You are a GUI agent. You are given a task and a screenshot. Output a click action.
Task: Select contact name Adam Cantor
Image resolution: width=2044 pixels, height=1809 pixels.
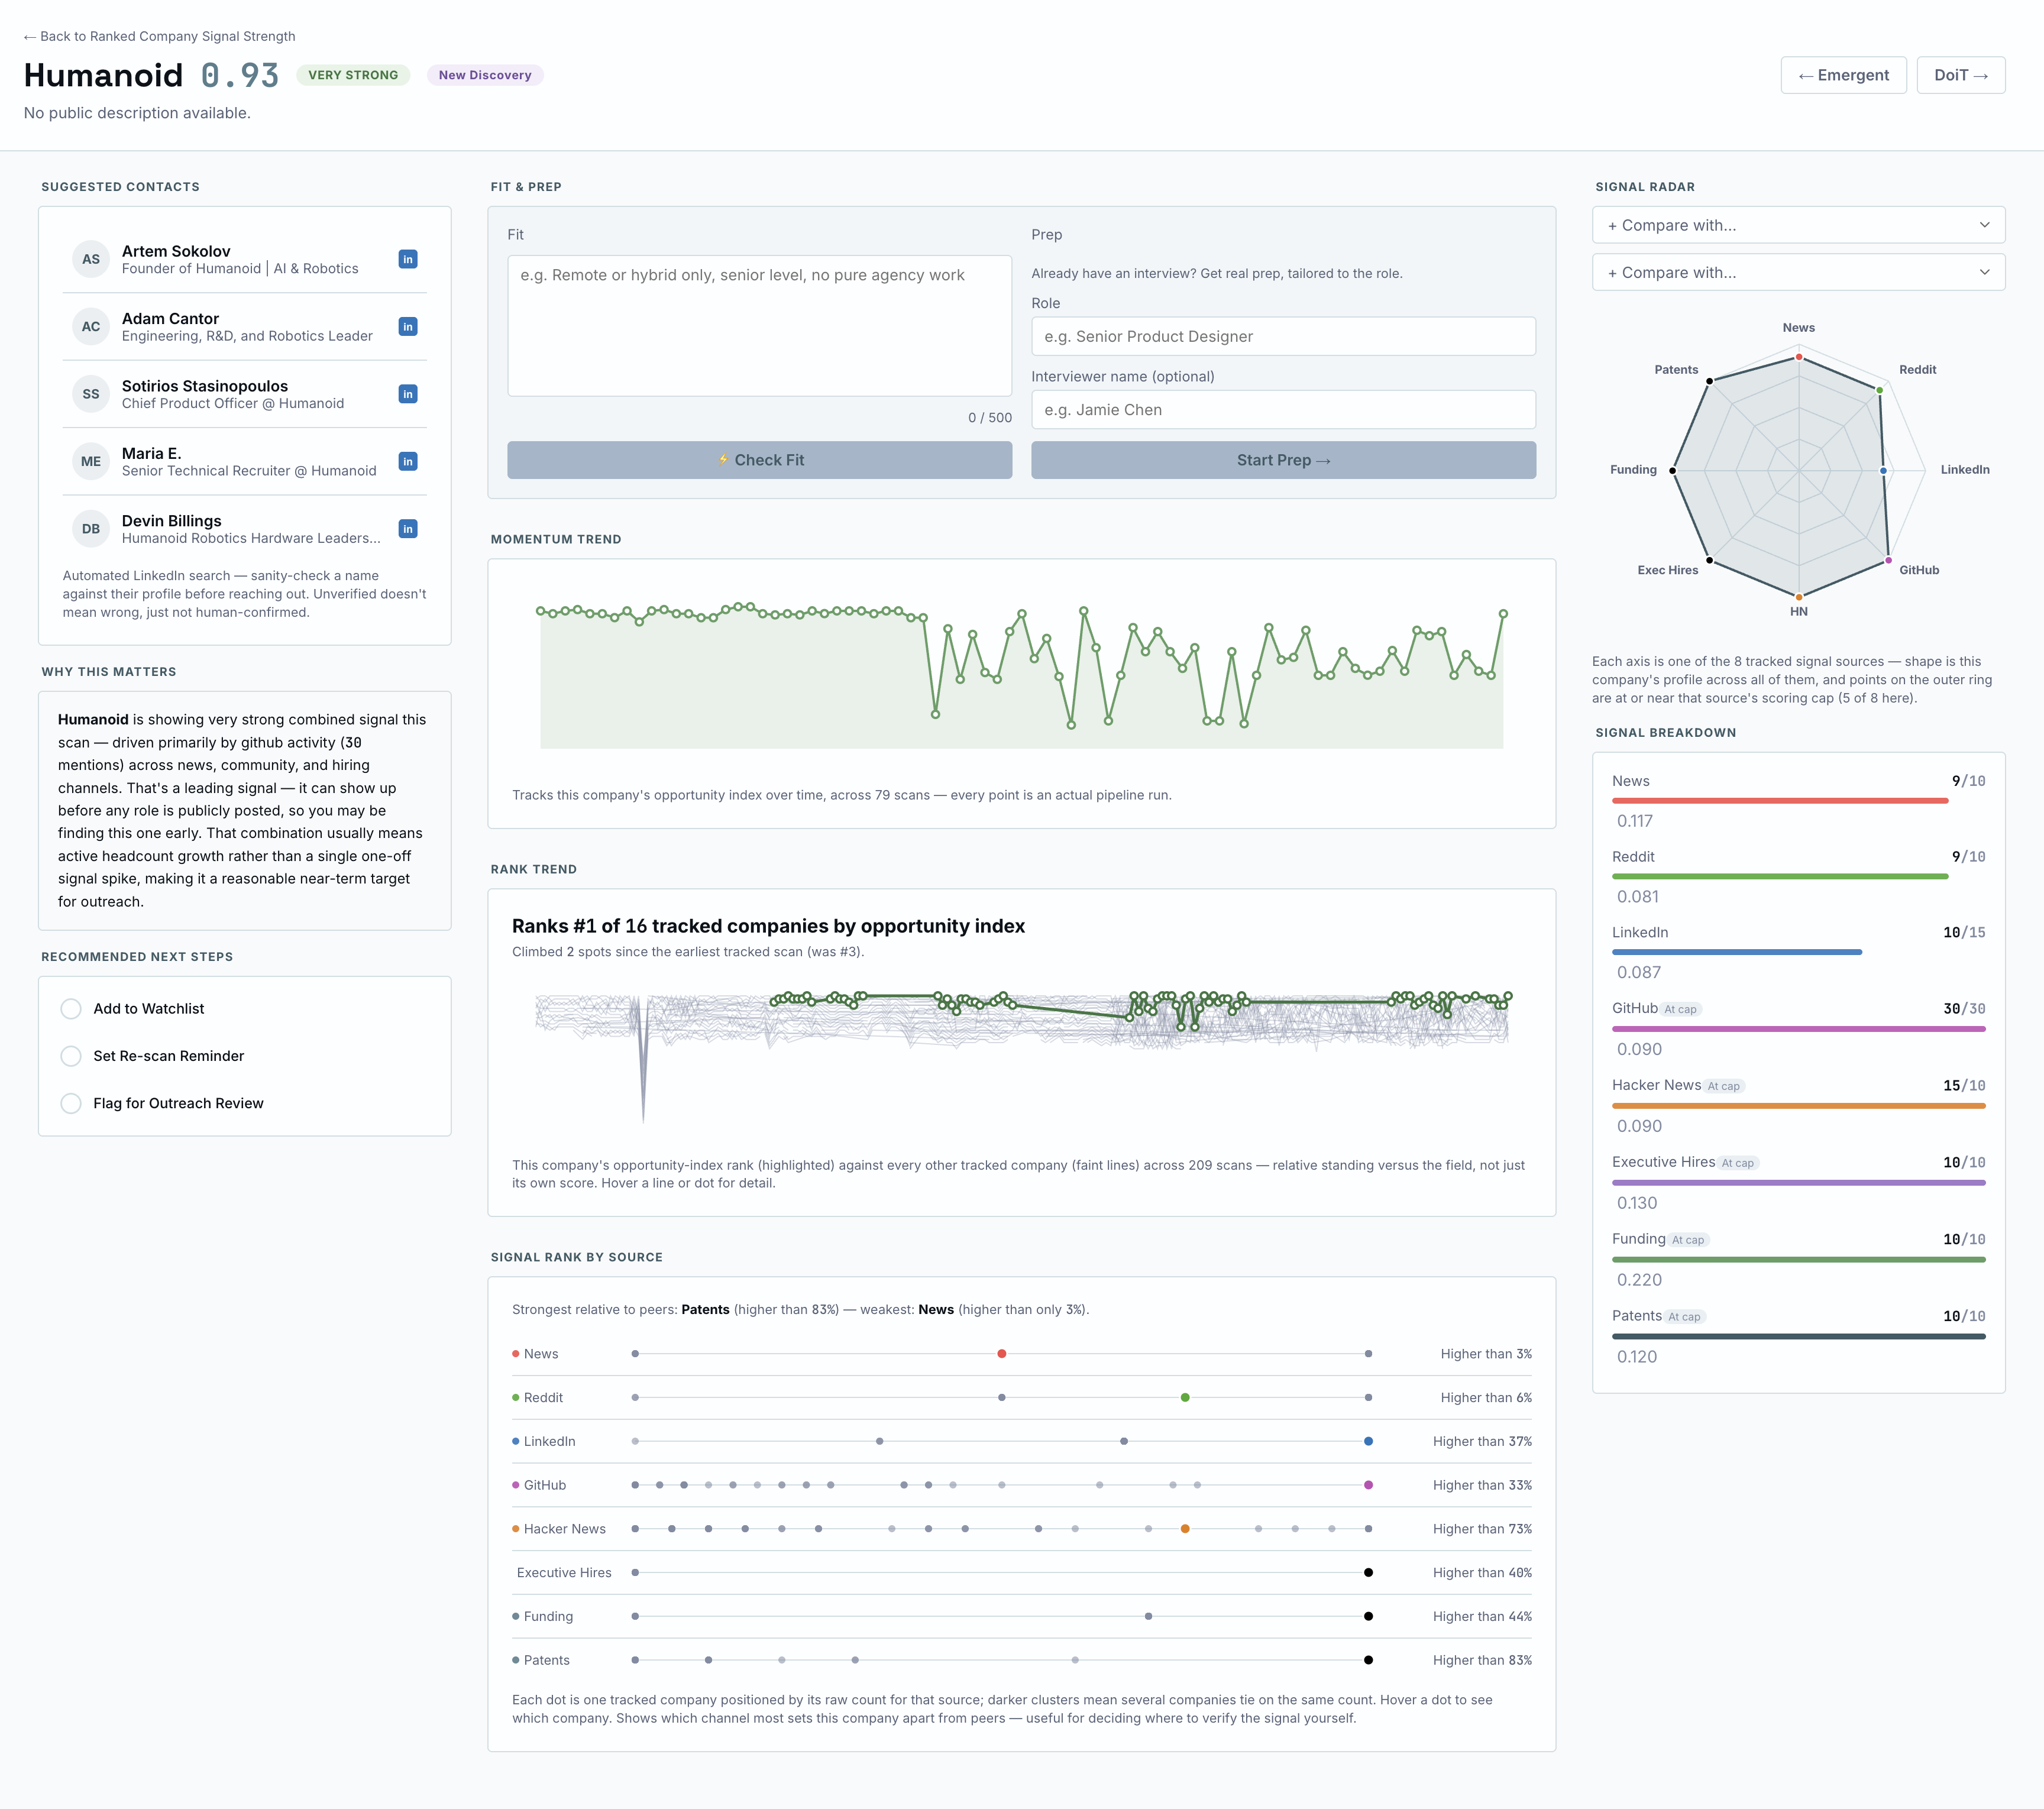coord(170,318)
